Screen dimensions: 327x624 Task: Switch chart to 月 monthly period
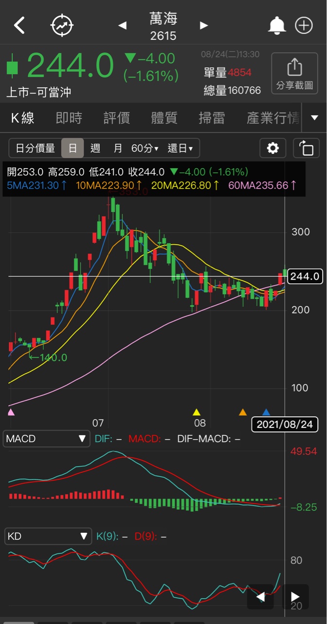click(x=118, y=148)
